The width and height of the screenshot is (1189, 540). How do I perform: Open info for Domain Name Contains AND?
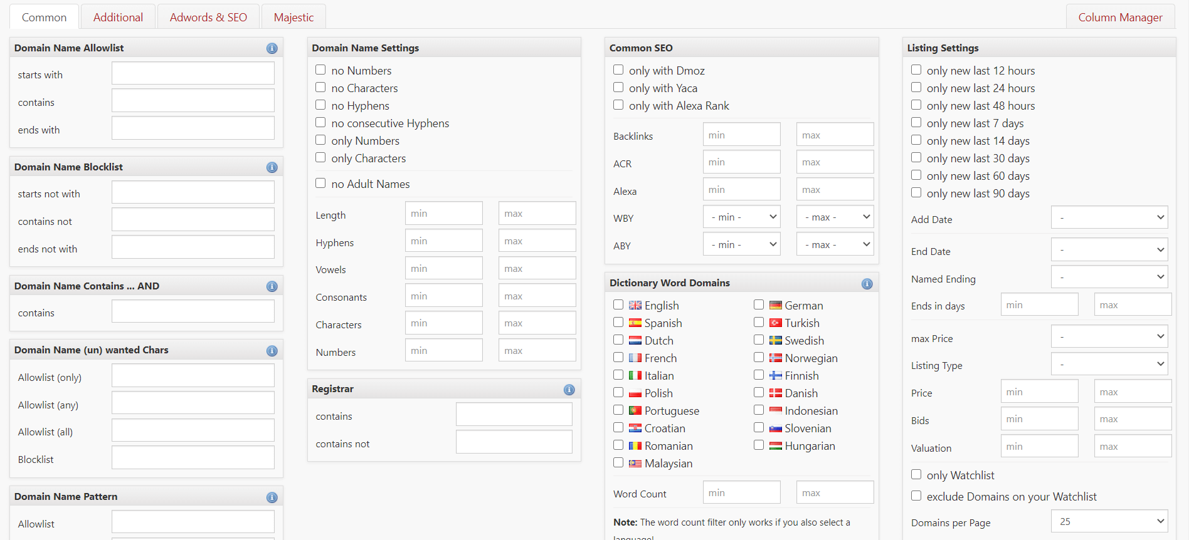[272, 286]
